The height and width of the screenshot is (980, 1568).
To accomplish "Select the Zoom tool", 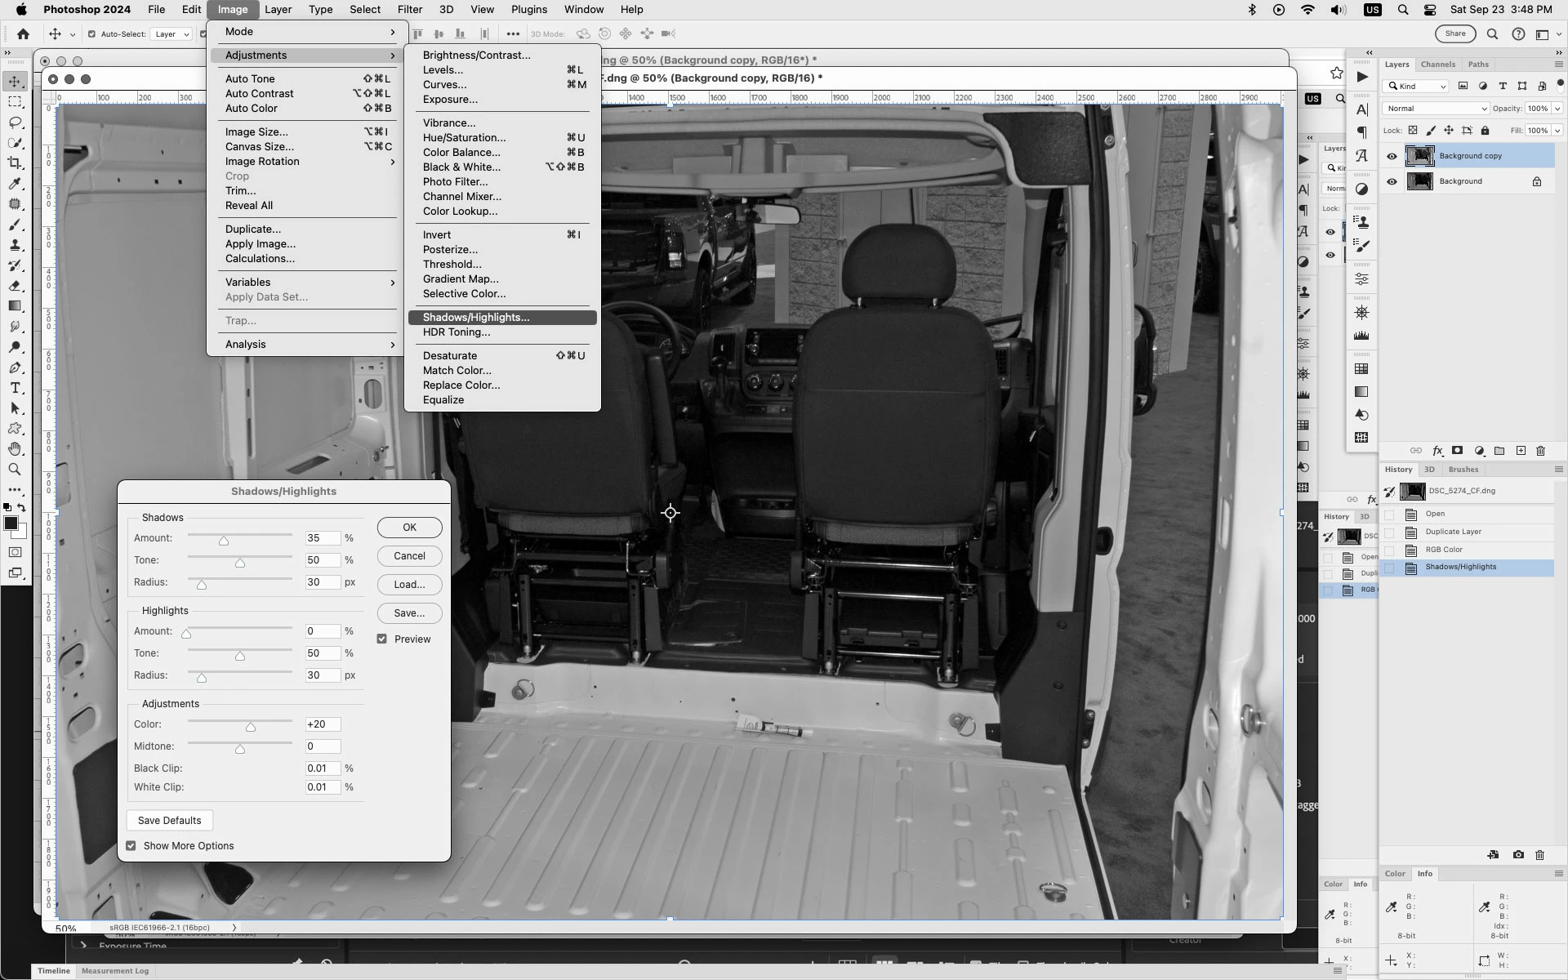I will pyautogui.click(x=15, y=470).
